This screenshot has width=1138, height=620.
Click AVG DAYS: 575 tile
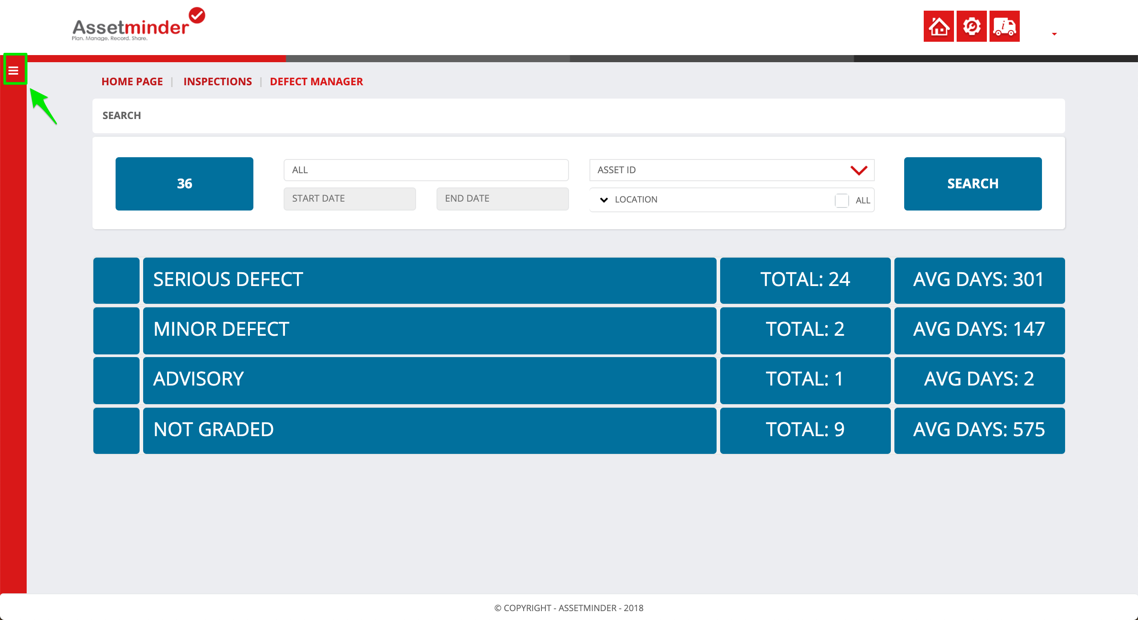(x=979, y=430)
